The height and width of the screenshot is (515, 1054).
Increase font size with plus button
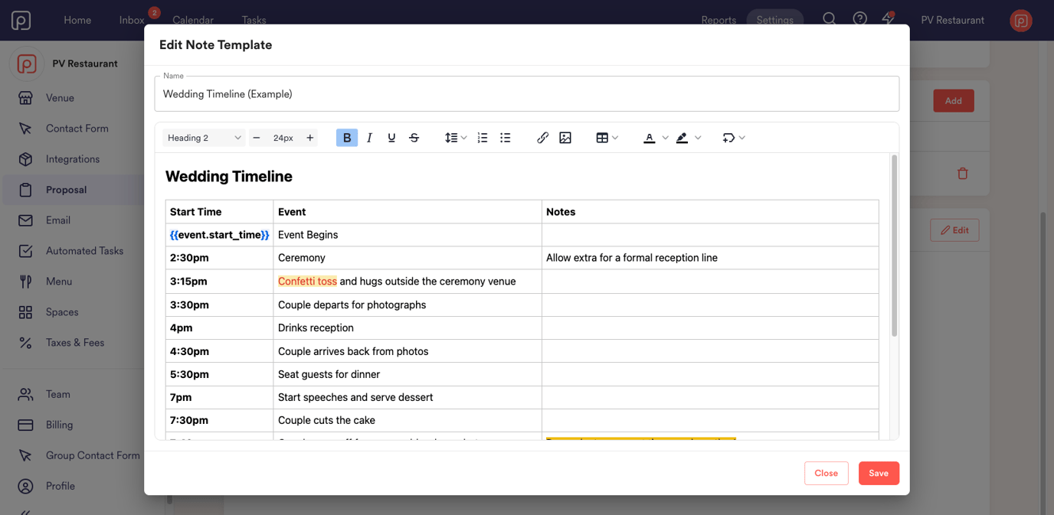[x=310, y=138]
